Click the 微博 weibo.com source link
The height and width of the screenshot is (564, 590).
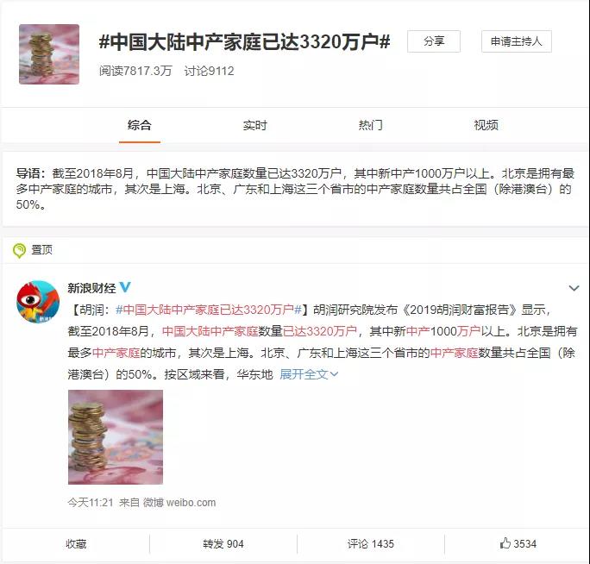[179, 503]
